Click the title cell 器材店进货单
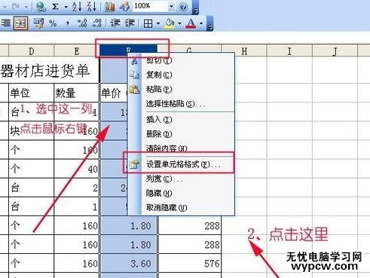This screenshot has width=370, height=278. point(49,71)
